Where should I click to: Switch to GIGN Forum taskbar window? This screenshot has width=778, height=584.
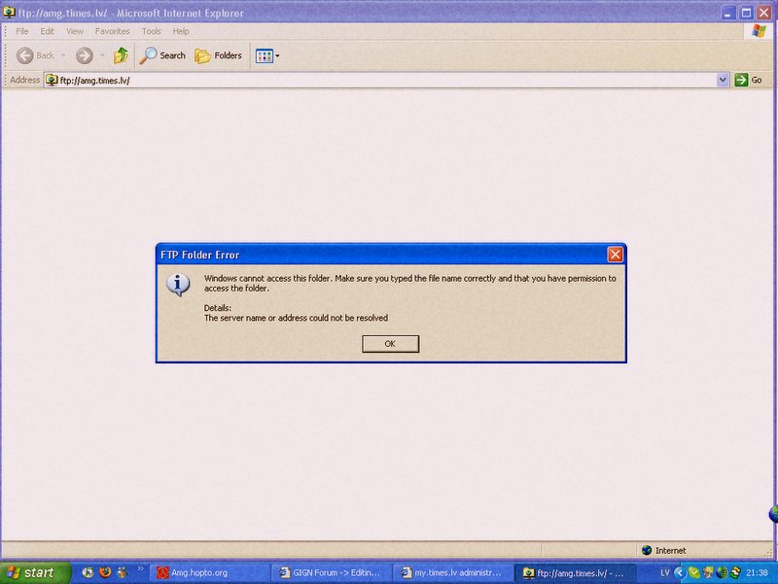(x=331, y=573)
